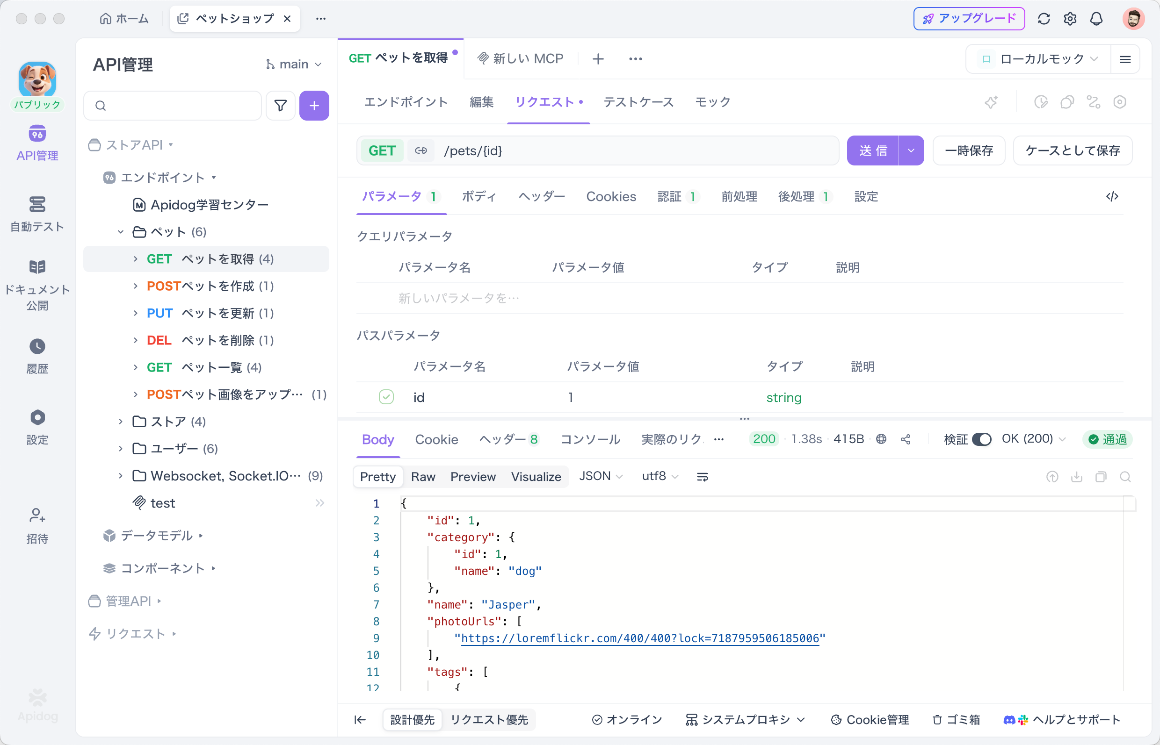Click the gear settings icon in title bar
Image resolution: width=1160 pixels, height=745 pixels.
coord(1070,19)
